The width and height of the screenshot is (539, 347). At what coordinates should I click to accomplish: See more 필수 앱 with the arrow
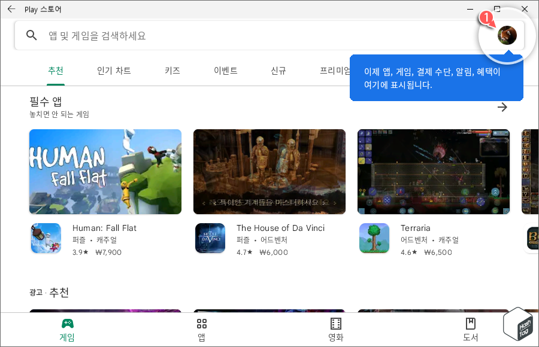click(502, 107)
